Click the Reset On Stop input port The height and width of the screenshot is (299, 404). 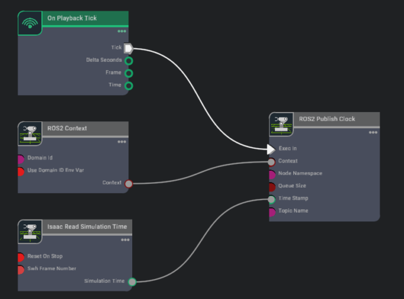point(21,256)
